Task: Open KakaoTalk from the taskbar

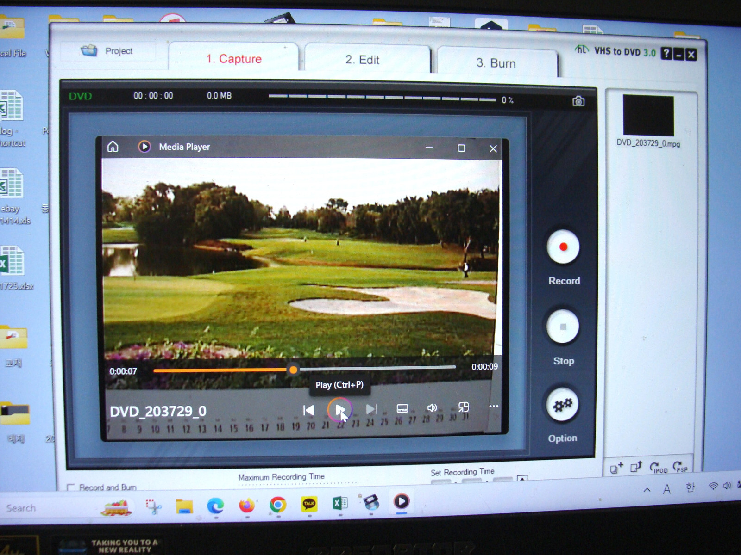Action: coord(309,504)
